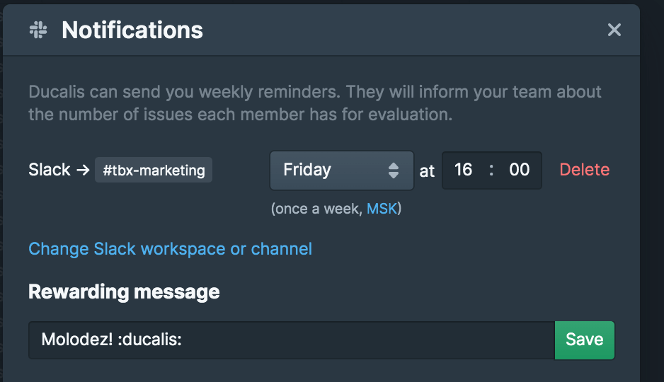The width and height of the screenshot is (664, 382).
Task: Click the colon separator between time fields
Action: click(x=491, y=170)
